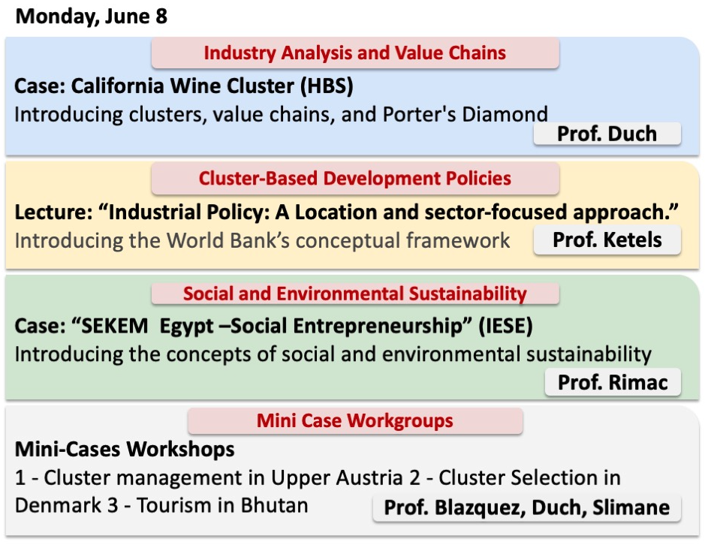Select the Cluster-Based Development Policies label
Viewport: 708px width, 545px height.
pos(355,179)
